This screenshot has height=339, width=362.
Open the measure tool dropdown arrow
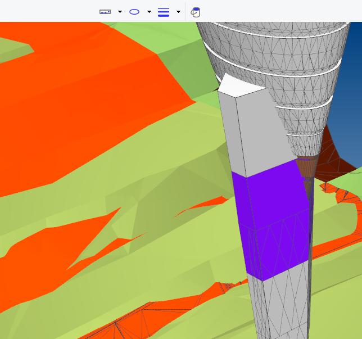pyautogui.click(x=120, y=12)
